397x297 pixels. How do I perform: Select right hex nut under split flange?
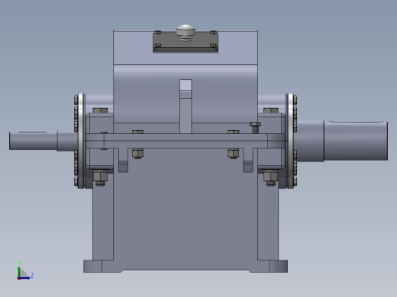click(x=234, y=154)
